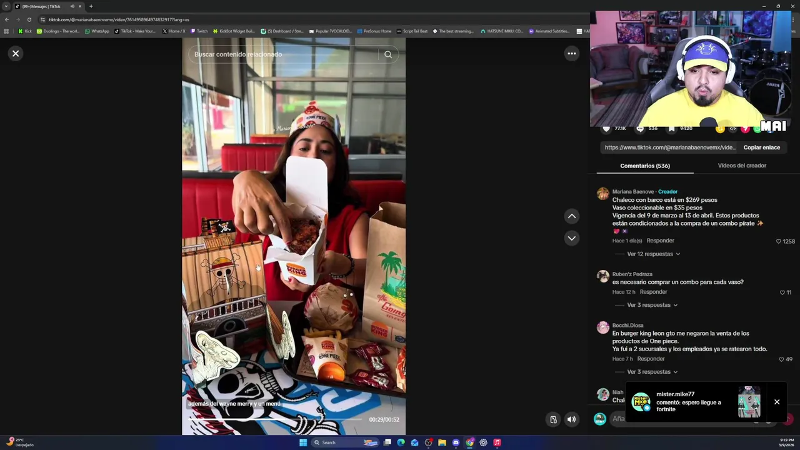Click the yellow repost share icon
Viewport: 800px width, 450px height.
[720, 129]
